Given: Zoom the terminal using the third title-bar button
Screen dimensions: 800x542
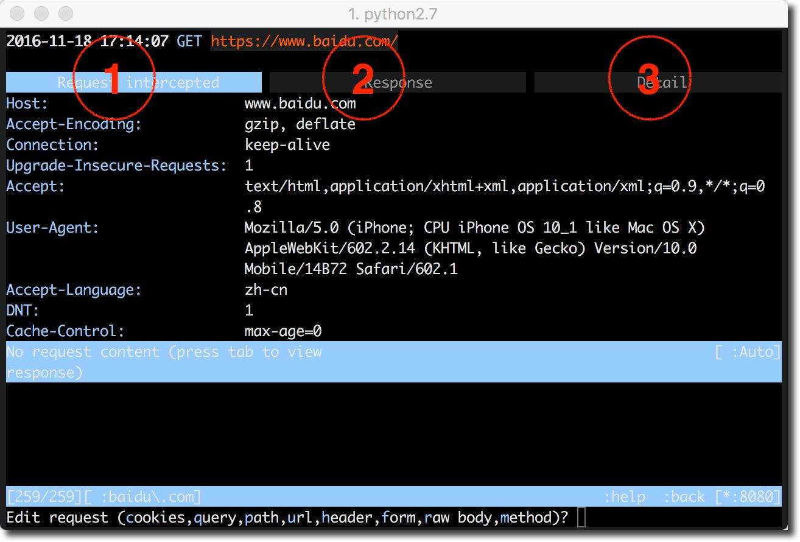Looking at the screenshot, I should click(65, 13).
